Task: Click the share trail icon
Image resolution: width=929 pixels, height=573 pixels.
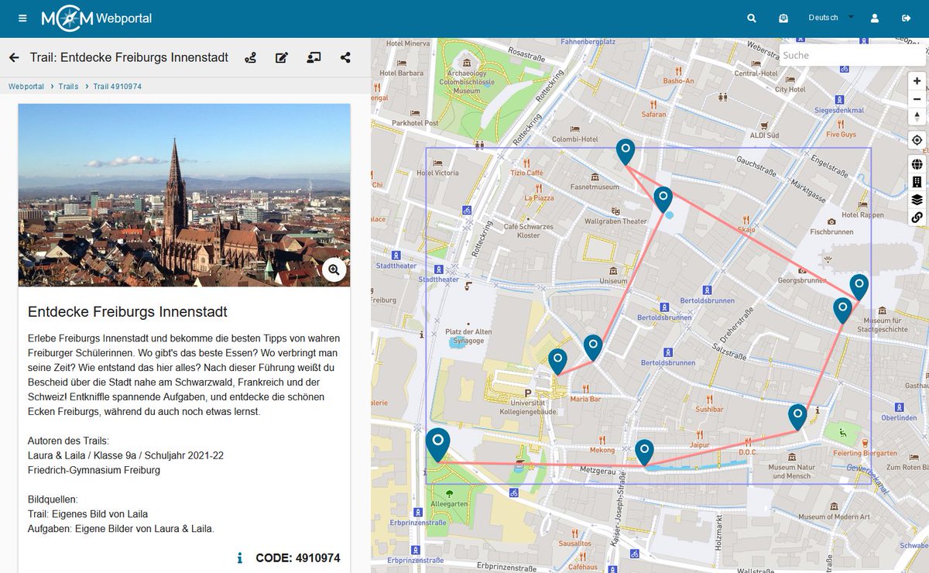Action: click(345, 57)
